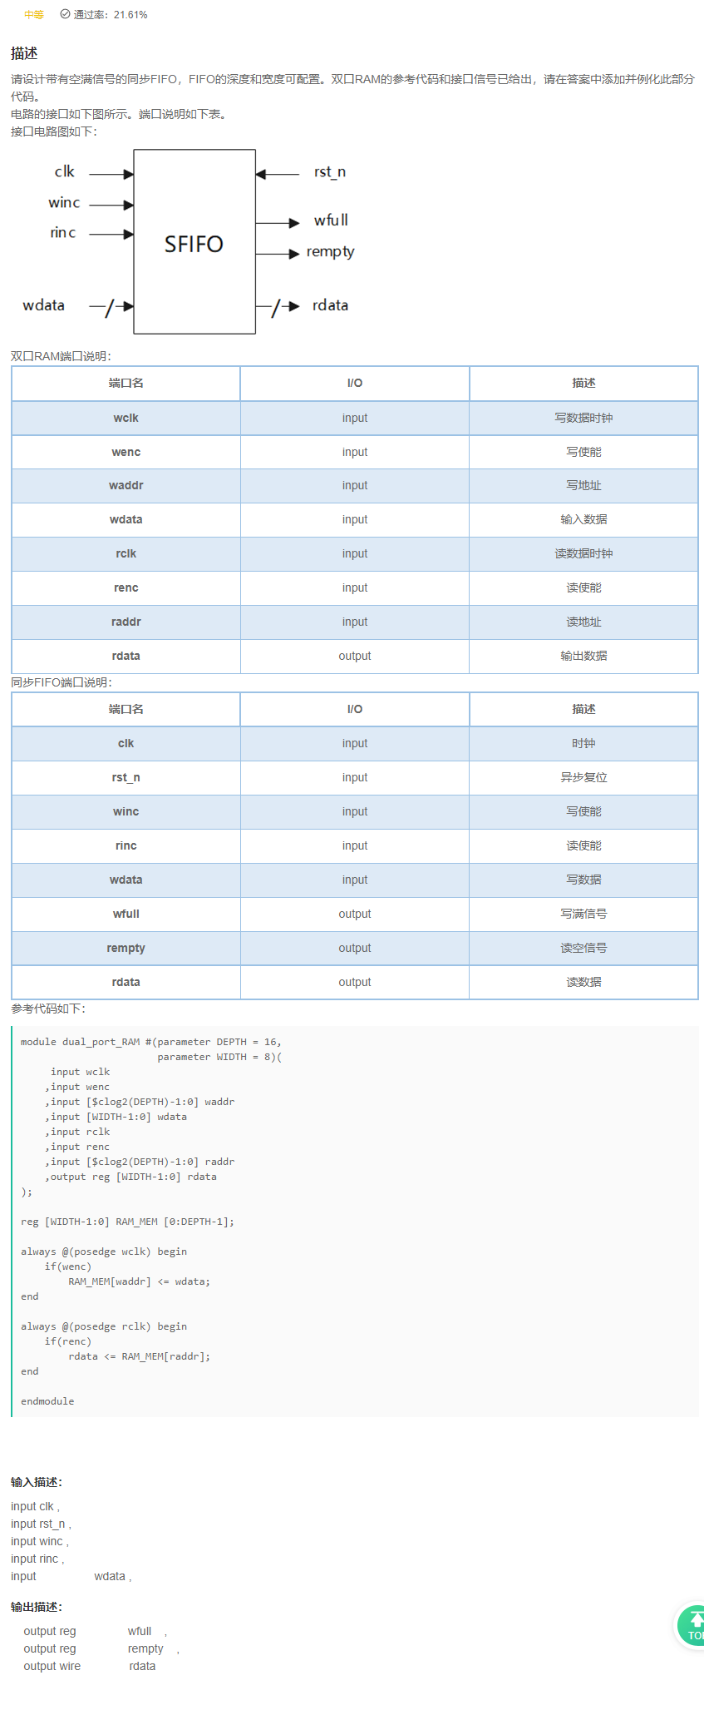704x1715 pixels.
Task: Click the 输出描述 heading
Action: click(x=37, y=1607)
